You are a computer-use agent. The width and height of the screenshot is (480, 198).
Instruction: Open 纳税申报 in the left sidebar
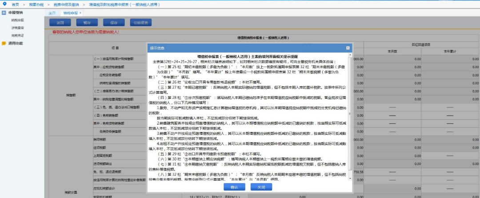18,20
